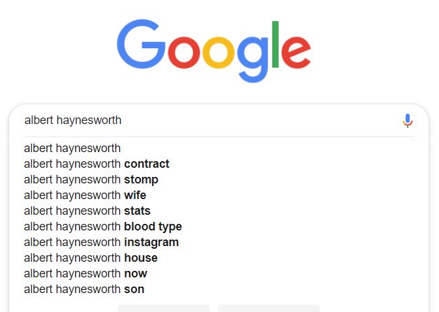Pick the 'albert haynesworth house' suggestion
439x312 pixels.
point(91,258)
